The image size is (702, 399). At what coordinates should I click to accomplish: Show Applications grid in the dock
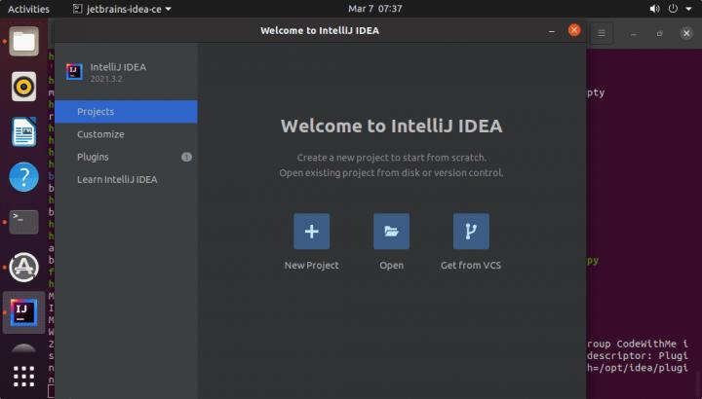[x=23, y=376]
